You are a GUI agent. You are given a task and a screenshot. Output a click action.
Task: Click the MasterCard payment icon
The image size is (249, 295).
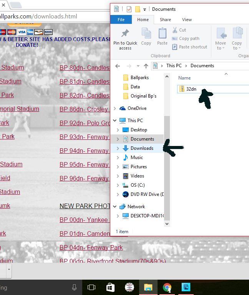12,32
